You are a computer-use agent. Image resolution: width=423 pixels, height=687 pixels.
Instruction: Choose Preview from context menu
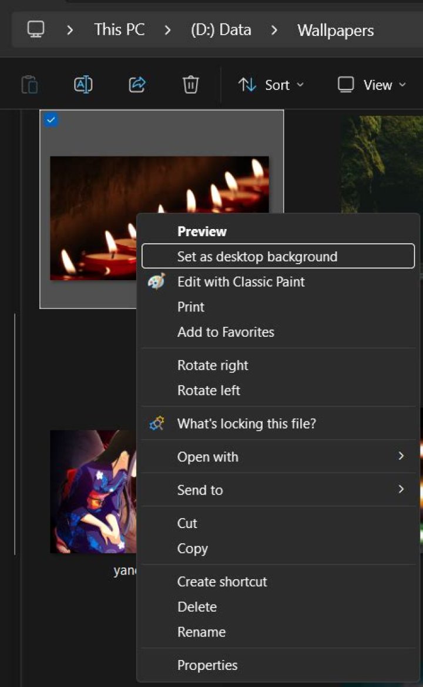(x=278, y=231)
